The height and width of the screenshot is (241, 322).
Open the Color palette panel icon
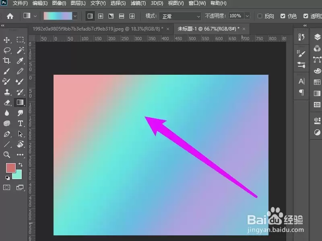pos(317,71)
